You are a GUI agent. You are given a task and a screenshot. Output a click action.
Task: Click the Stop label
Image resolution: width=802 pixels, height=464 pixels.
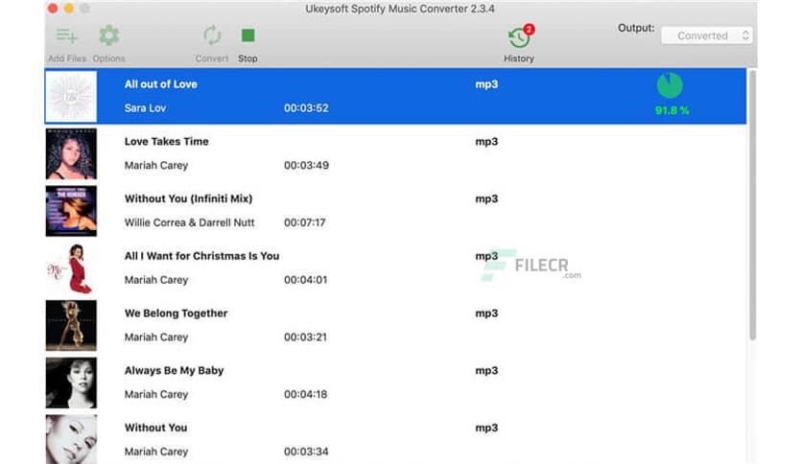tap(248, 58)
